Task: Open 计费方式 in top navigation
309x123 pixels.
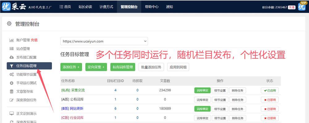Action: 106,7
